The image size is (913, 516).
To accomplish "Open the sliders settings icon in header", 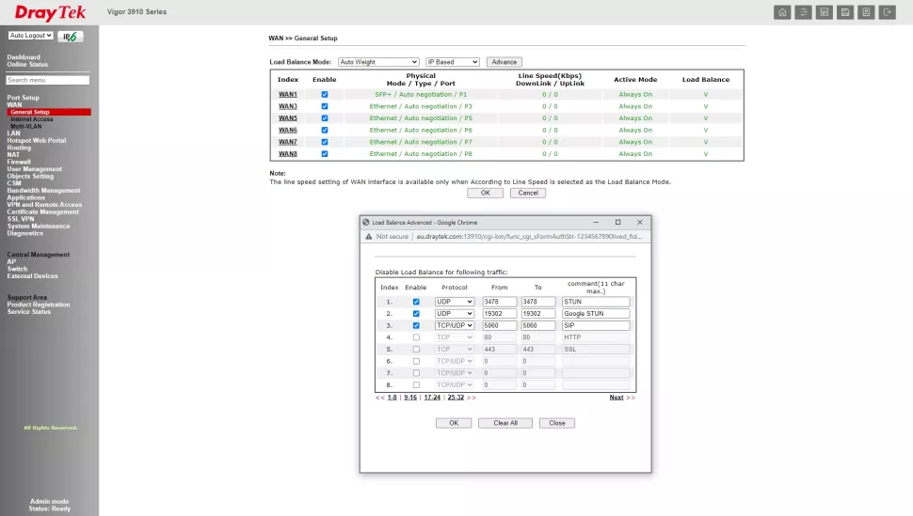I will click(803, 12).
